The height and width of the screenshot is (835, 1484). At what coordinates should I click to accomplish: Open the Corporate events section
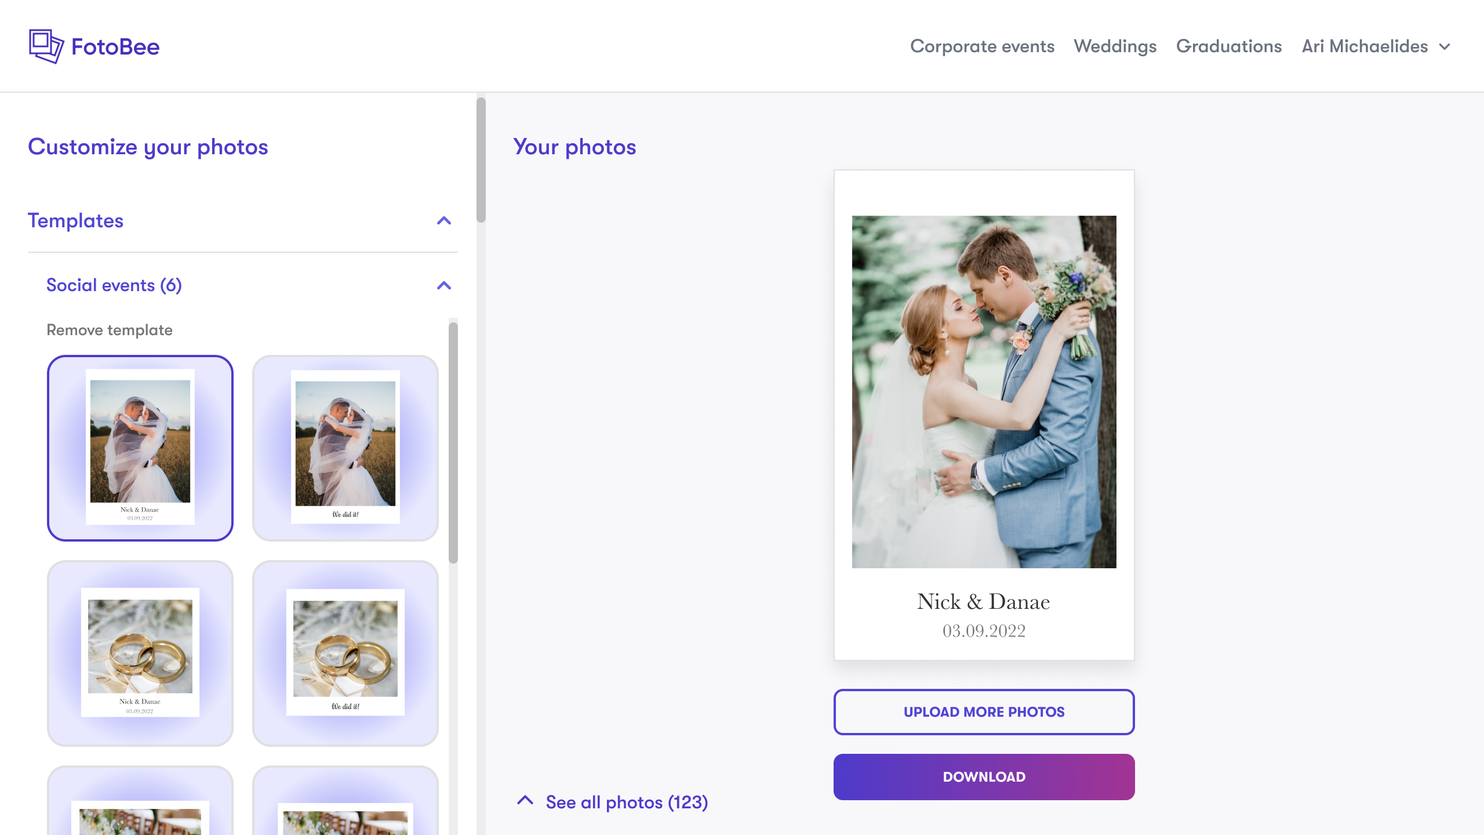[983, 46]
